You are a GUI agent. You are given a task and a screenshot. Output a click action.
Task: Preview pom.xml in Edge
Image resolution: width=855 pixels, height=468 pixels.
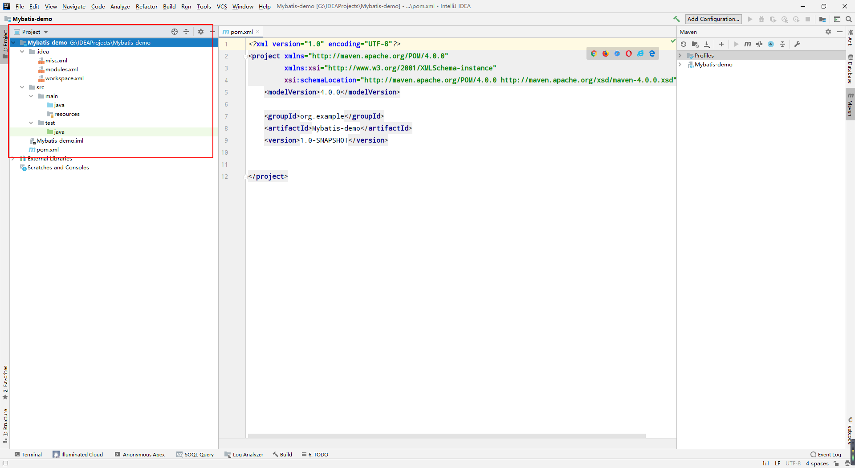[652, 53]
